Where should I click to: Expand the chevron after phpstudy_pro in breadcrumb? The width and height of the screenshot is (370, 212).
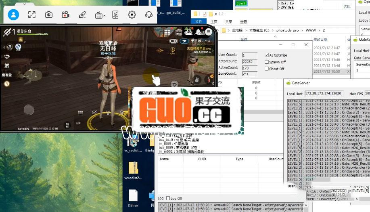[x=302, y=30]
